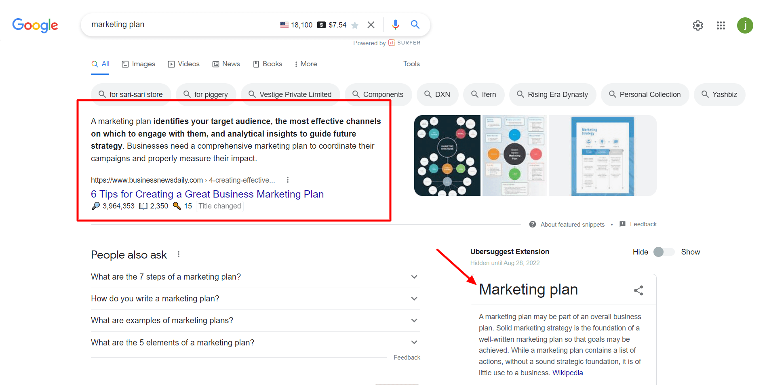Click into the search box text
Screen dimensions: 767x385
(118, 25)
